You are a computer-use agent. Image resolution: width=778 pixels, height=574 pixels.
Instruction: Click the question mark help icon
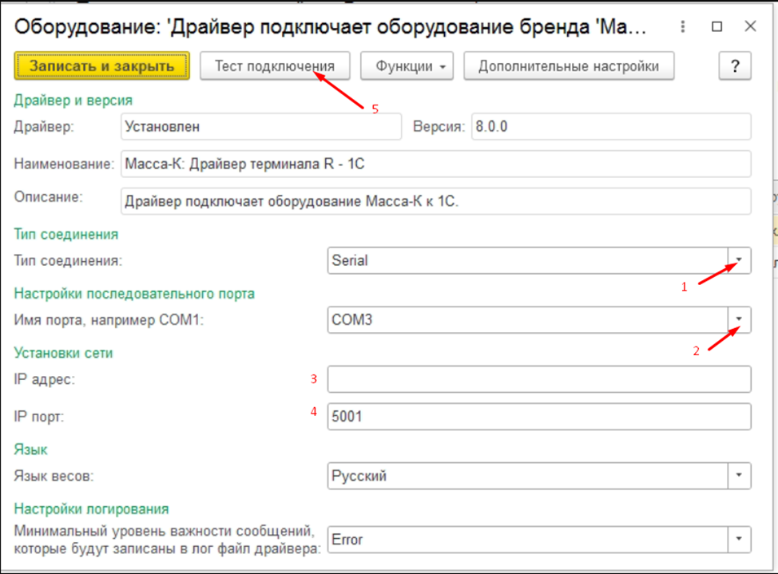(735, 67)
